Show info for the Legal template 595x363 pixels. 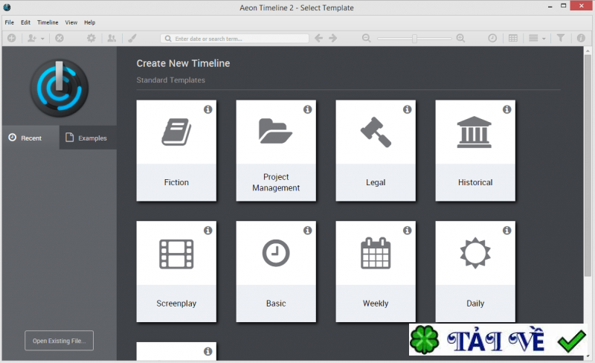coord(407,109)
